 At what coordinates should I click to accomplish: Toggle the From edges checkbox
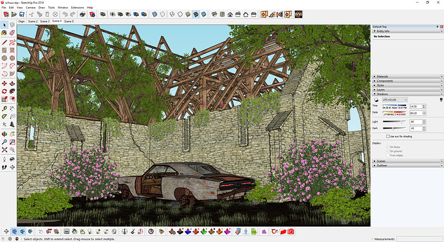(x=388, y=155)
